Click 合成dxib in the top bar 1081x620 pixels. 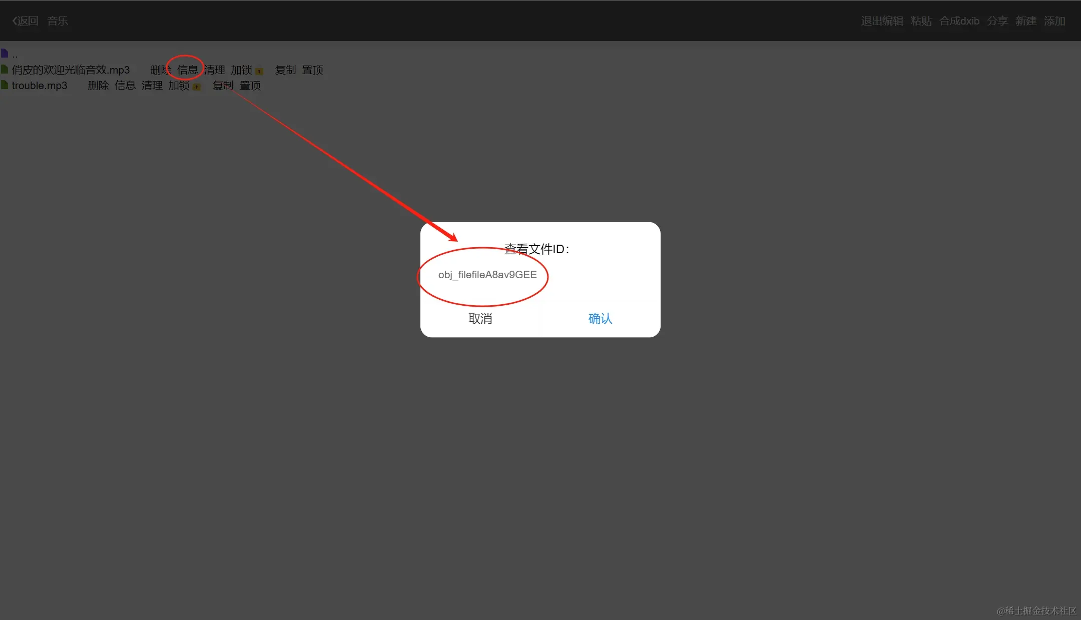click(x=959, y=21)
